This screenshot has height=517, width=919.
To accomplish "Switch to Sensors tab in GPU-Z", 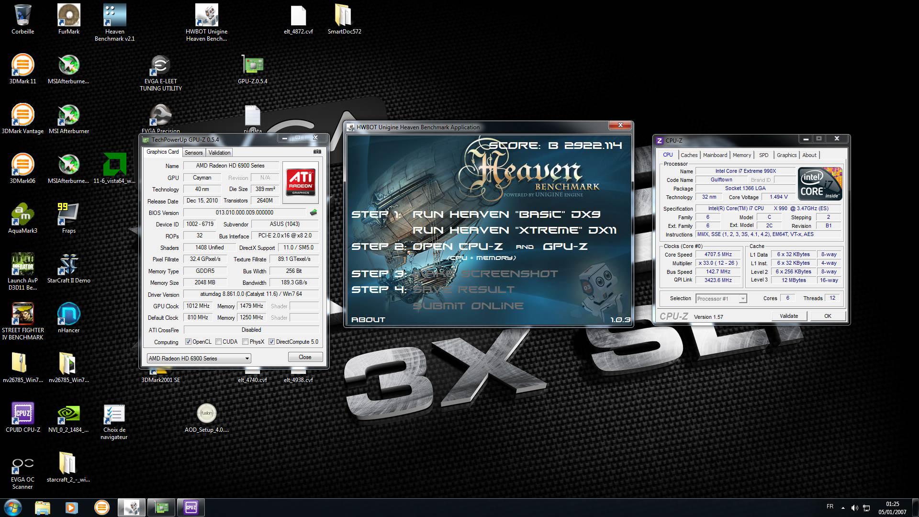I will (x=193, y=153).
